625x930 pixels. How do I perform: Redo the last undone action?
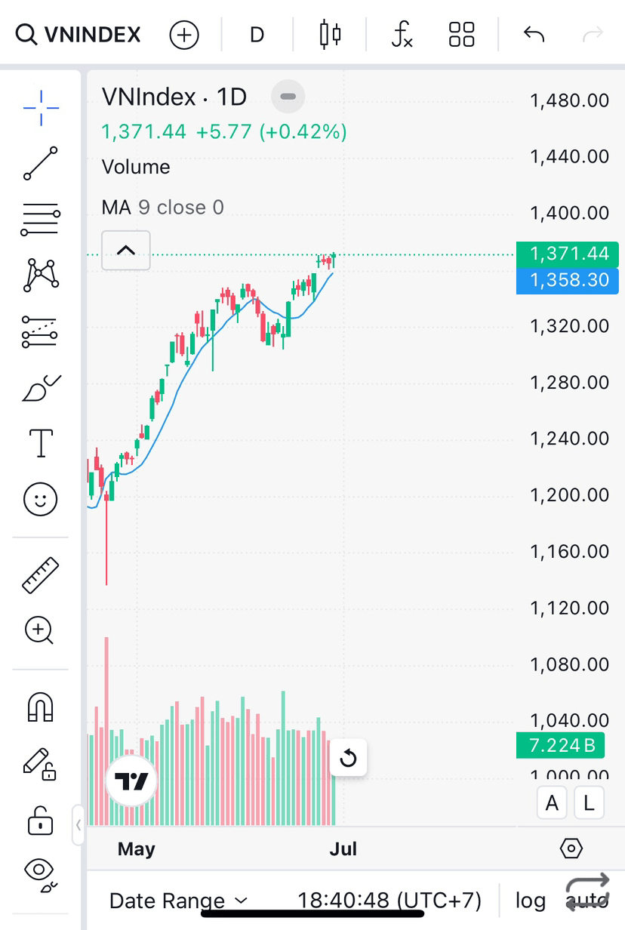coord(594,35)
